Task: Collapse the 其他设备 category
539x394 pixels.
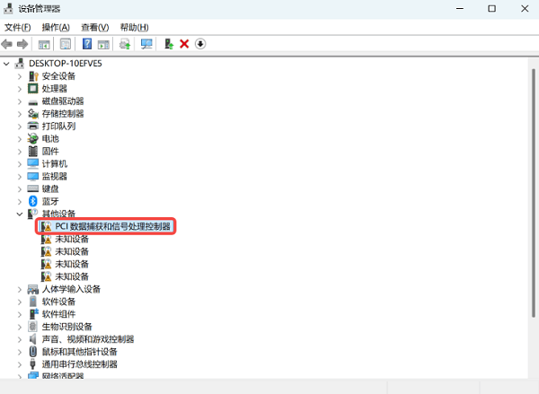Action: tap(20, 214)
